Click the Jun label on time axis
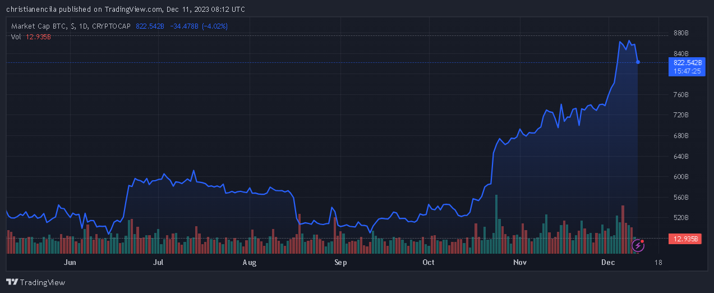This screenshot has height=293, width=714. (70, 262)
